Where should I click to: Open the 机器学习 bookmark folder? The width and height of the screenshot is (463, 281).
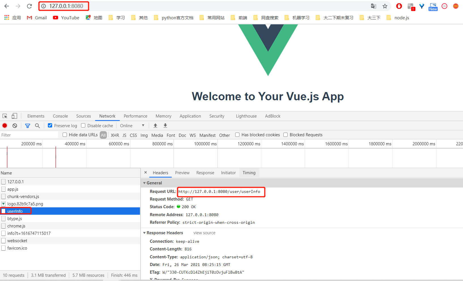point(297,18)
